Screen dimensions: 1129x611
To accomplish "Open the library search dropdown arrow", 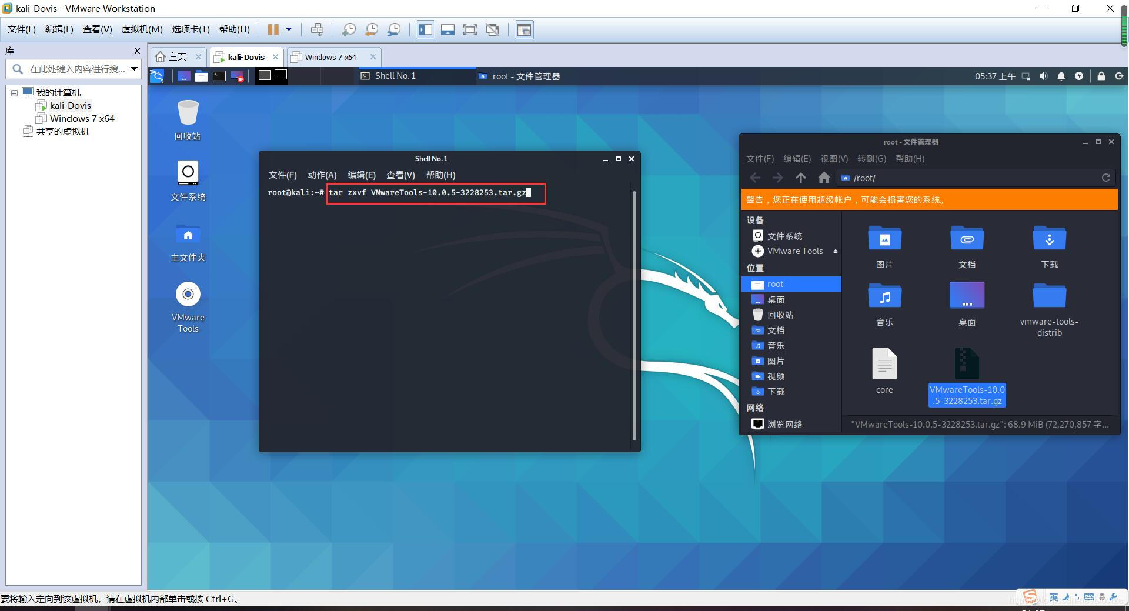I will [135, 69].
